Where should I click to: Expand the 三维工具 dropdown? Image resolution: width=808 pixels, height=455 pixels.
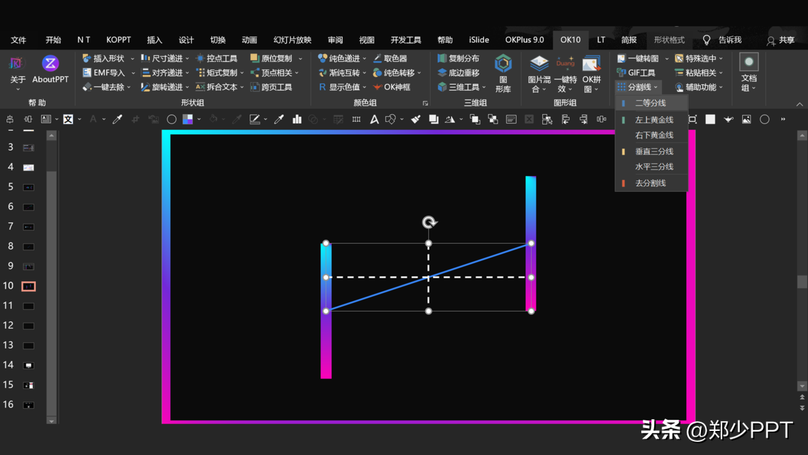484,87
